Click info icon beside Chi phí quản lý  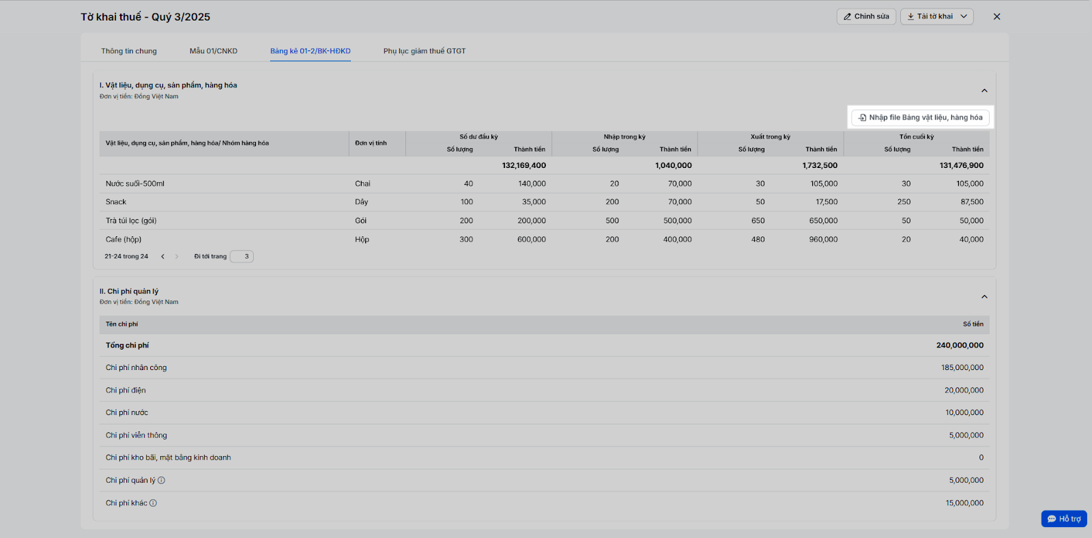pos(162,481)
